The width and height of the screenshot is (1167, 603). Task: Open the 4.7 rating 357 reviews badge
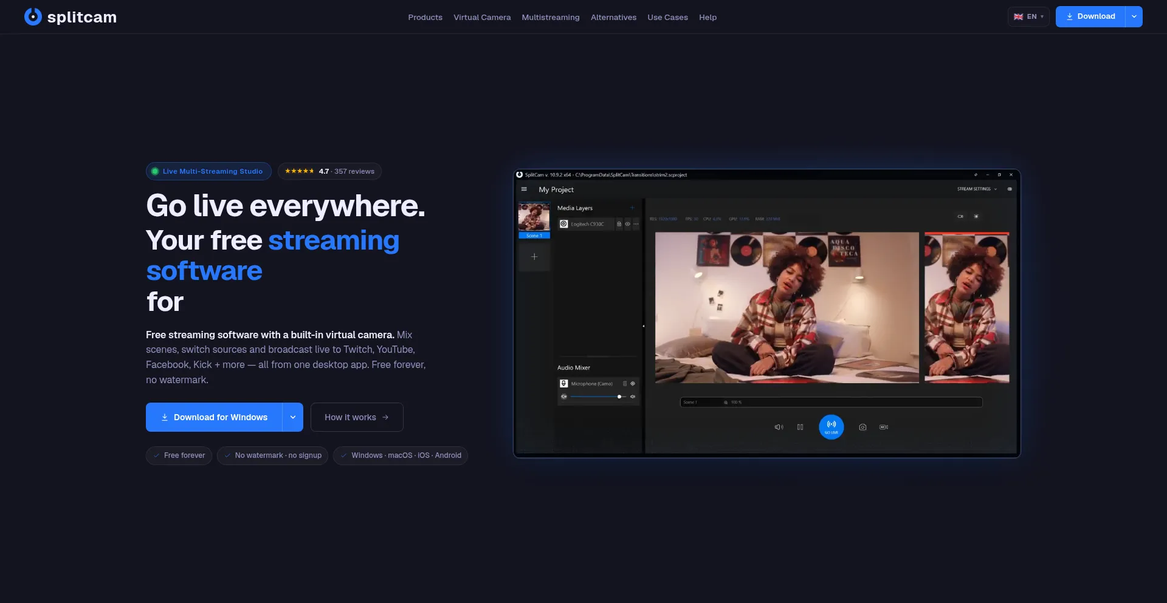click(329, 171)
